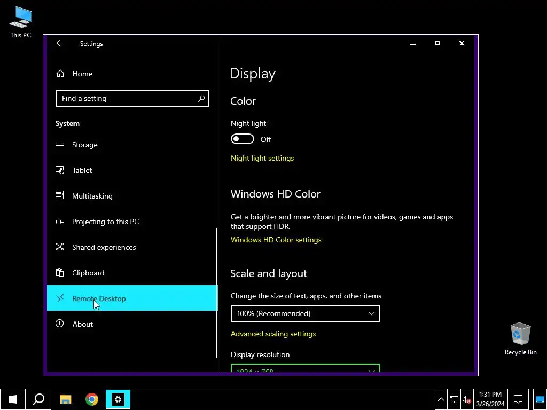This screenshot has height=410, width=547.
Task: Click the blue tray icon at far right
Action: tap(540, 399)
